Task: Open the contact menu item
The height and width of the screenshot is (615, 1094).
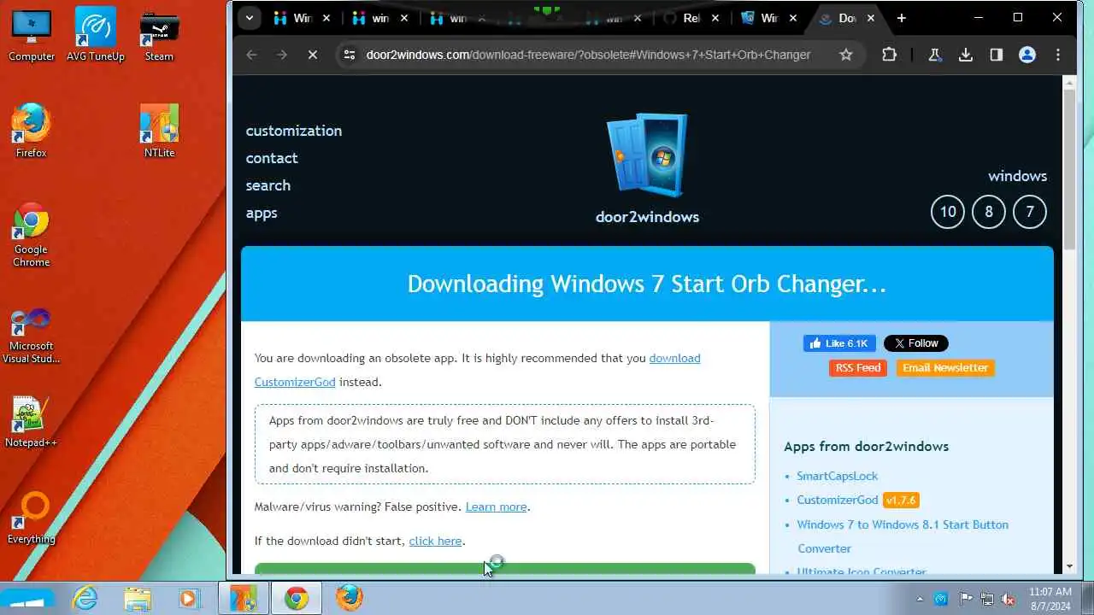Action: pos(272,158)
